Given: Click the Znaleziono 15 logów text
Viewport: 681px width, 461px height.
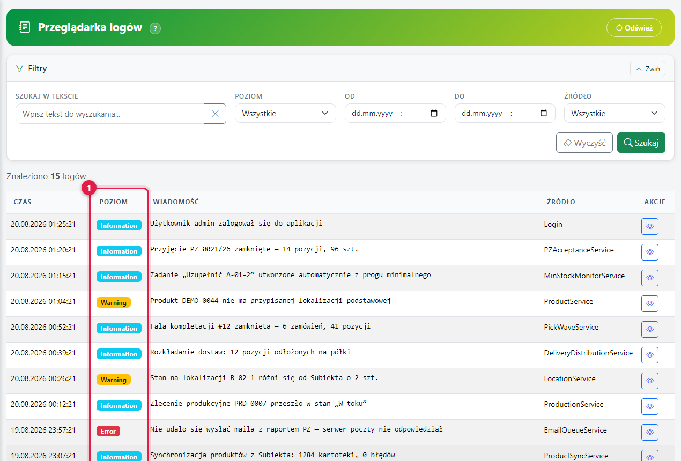Looking at the screenshot, I should point(46,176).
